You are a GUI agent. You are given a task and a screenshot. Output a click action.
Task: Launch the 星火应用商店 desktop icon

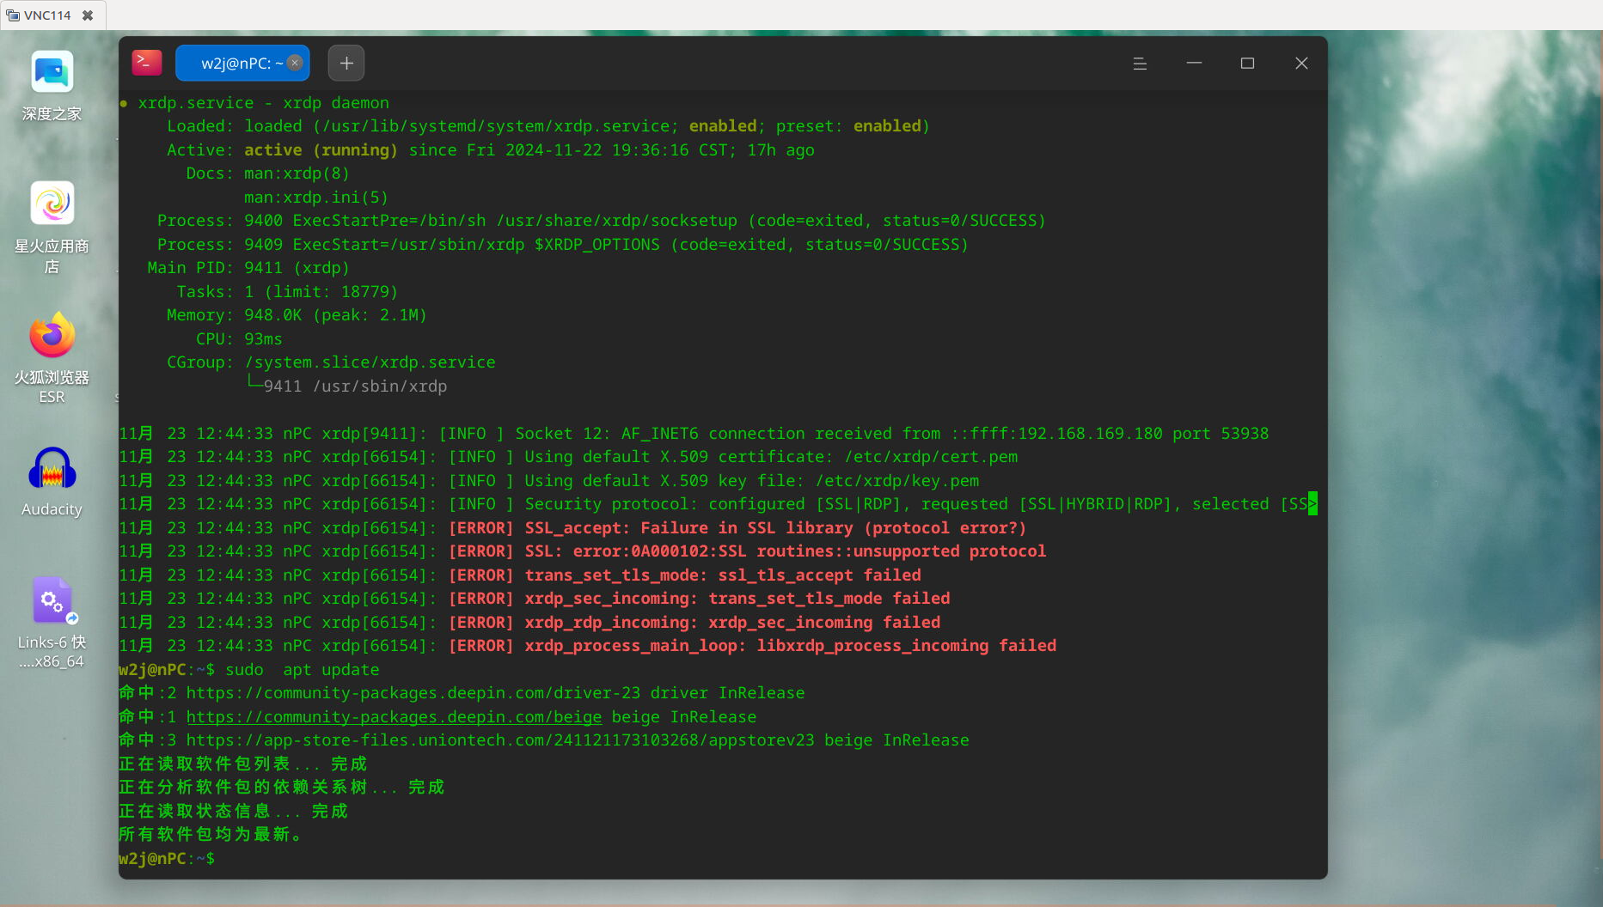[x=52, y=228]
